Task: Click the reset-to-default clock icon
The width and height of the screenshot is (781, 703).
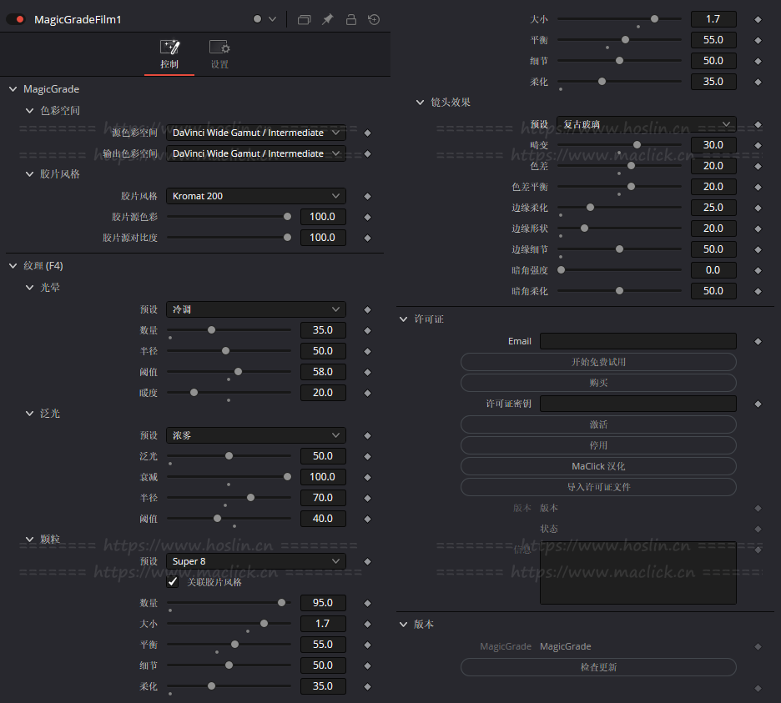Action: (374, 19)
